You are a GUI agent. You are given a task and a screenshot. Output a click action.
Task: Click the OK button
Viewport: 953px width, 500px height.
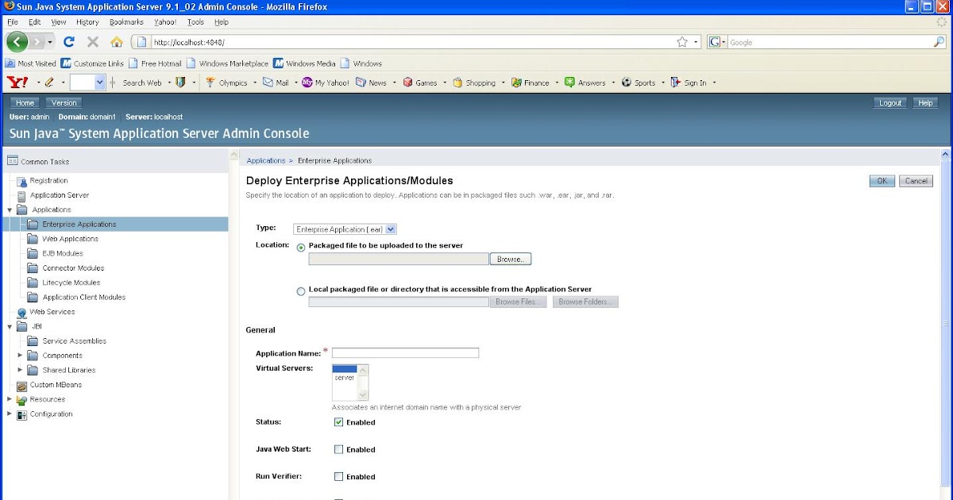click(x=881, y=180)
